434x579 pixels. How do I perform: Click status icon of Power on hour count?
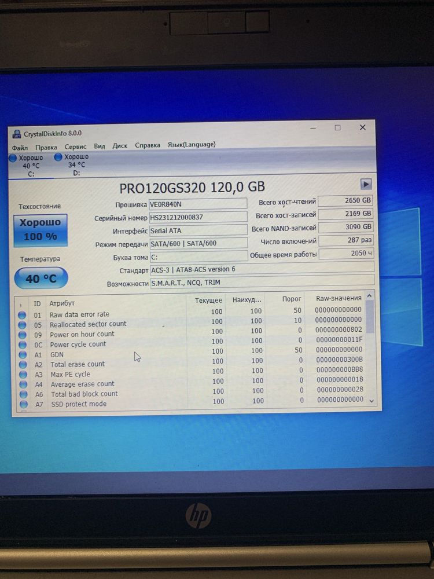(x=23, y=335)
